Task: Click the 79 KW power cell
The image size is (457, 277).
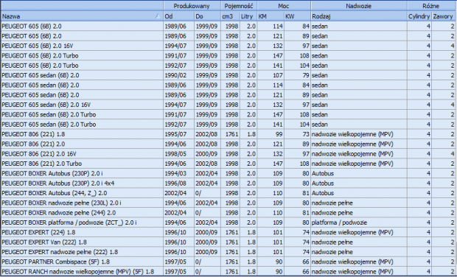Action: coord(297,75)
